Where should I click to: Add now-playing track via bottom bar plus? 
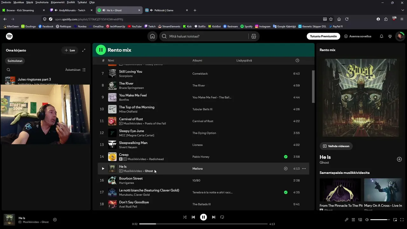55,219
